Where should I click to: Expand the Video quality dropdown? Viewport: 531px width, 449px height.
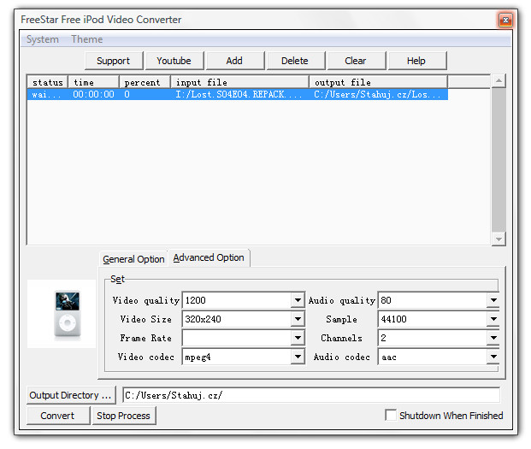point(298,300)
